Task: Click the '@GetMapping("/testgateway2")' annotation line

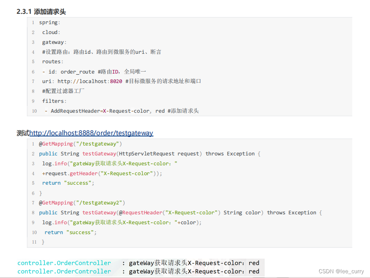Action: click(82, 203)
